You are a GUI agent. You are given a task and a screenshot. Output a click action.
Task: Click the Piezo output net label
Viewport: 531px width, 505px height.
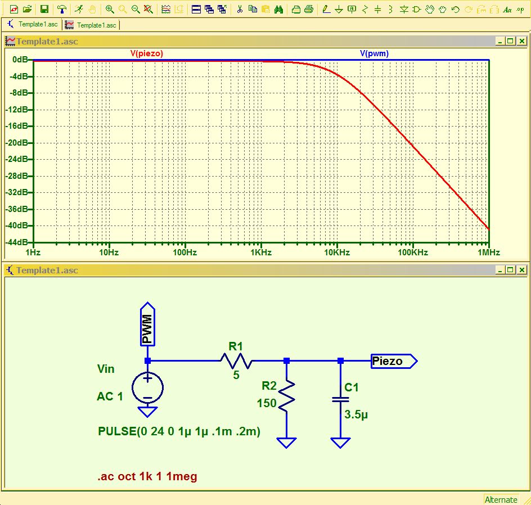click(x=394, y=361)
